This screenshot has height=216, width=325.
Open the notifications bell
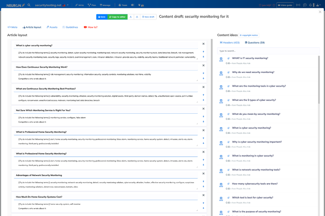click(x=310, y=5)
